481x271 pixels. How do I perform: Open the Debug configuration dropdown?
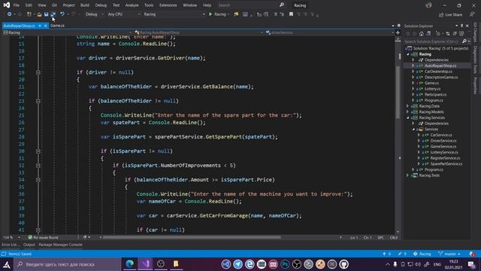tap(94, 14)
